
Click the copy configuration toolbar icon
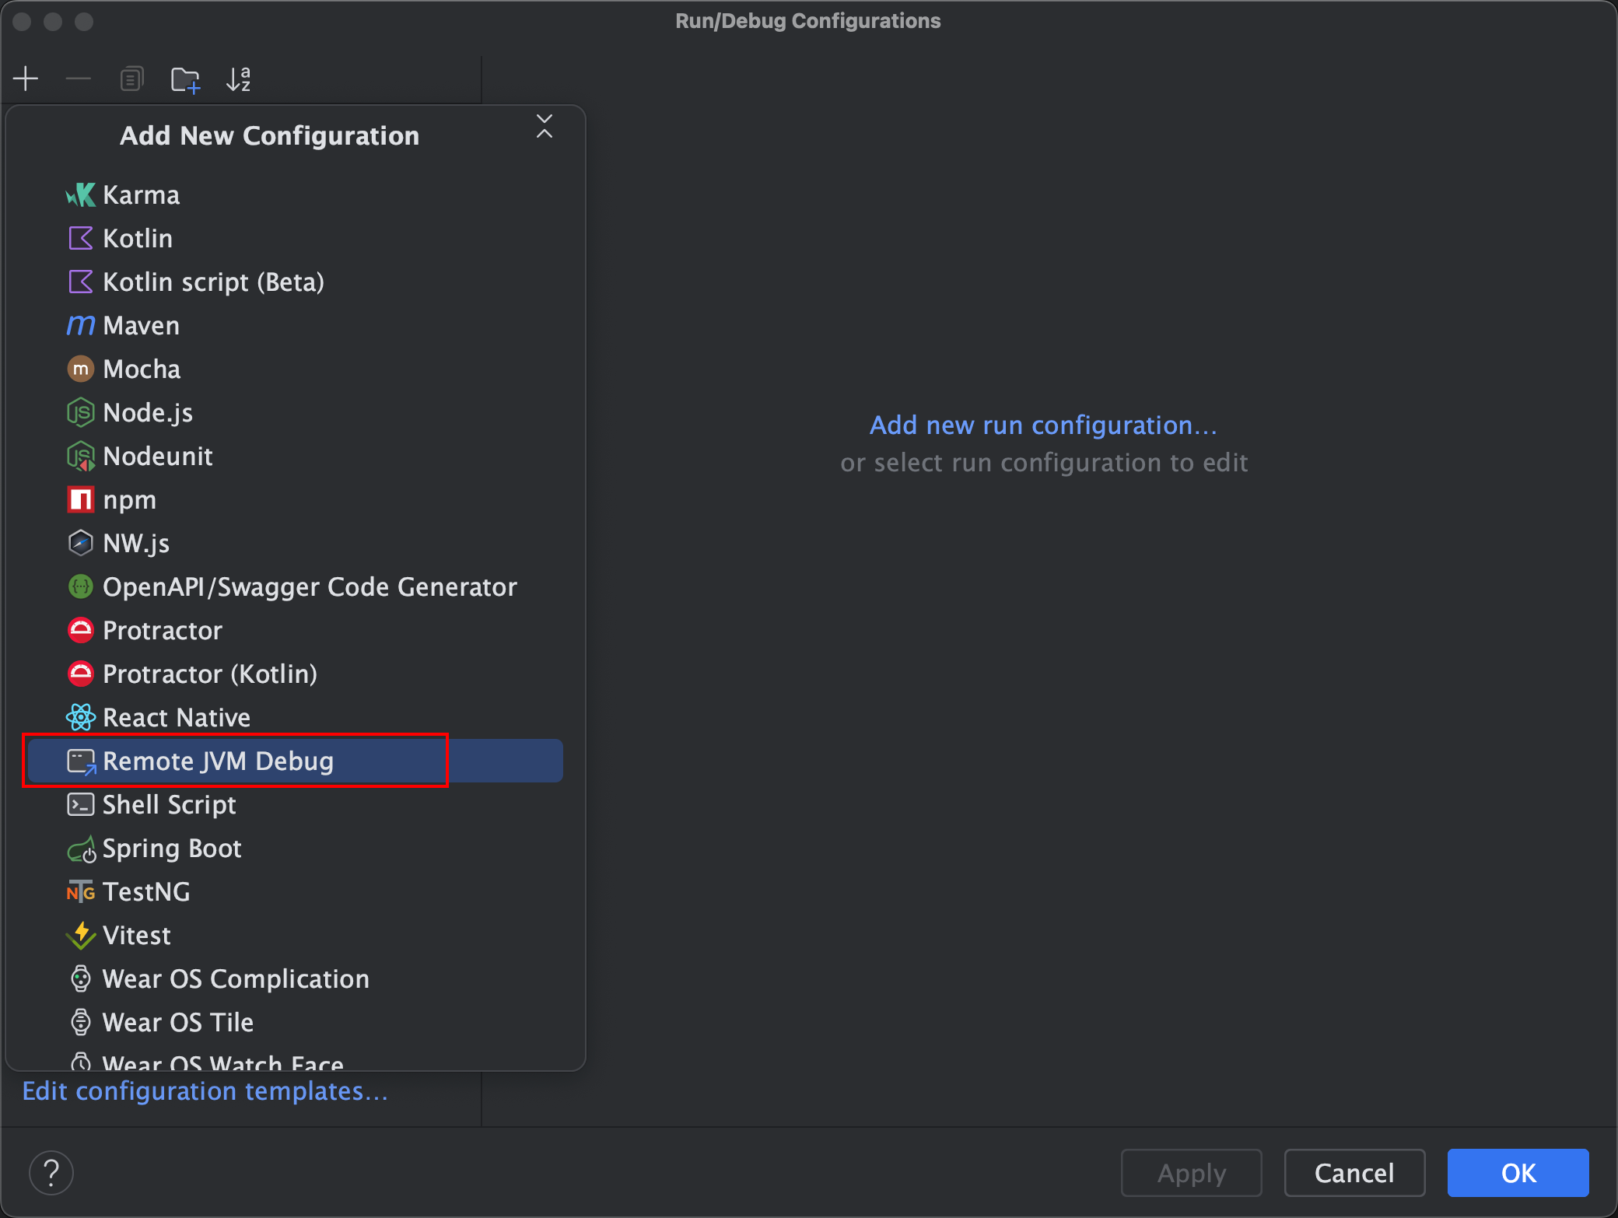[x=131, y=79]
